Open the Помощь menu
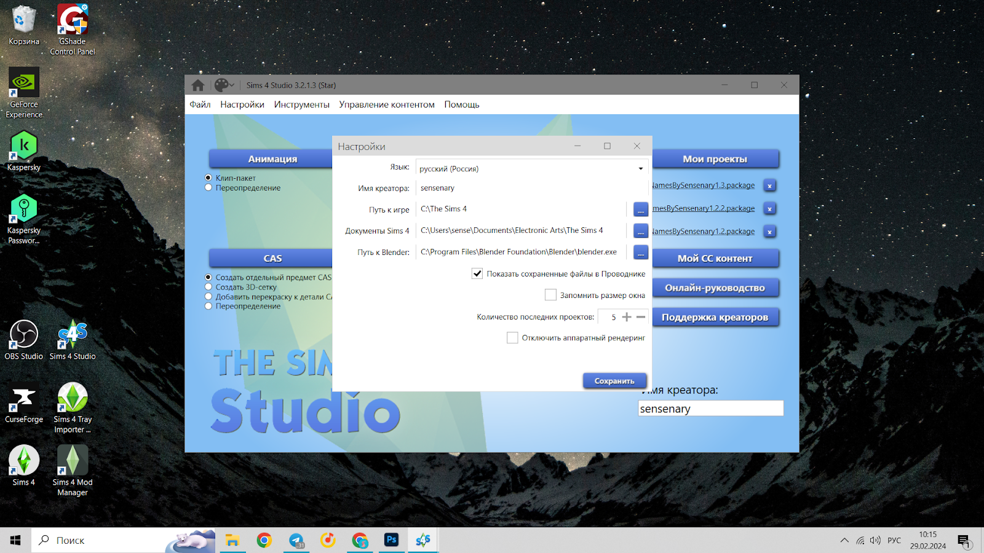 coord(462,104)
